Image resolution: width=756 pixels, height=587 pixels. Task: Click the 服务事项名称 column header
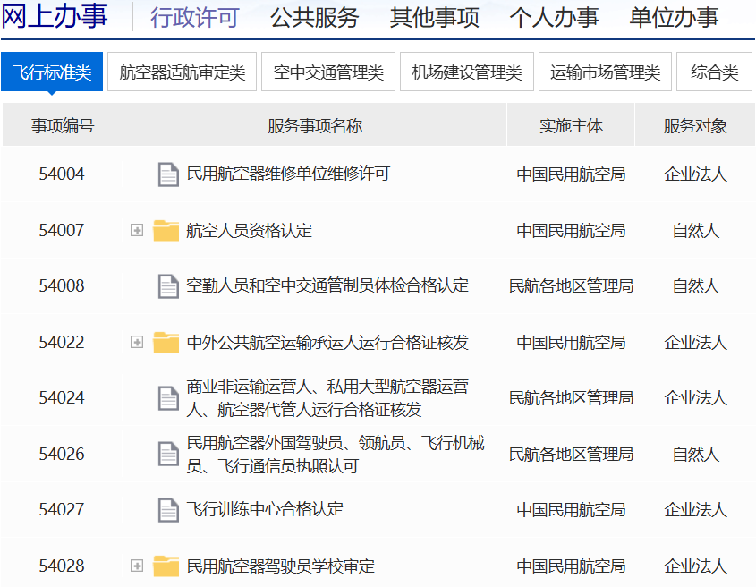tap(315, 125)
